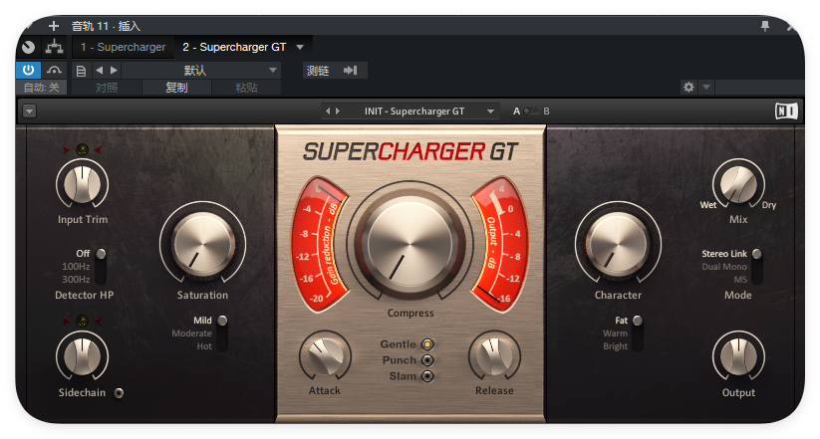Toggle the A/B comparison switch

tap(532, 110)
